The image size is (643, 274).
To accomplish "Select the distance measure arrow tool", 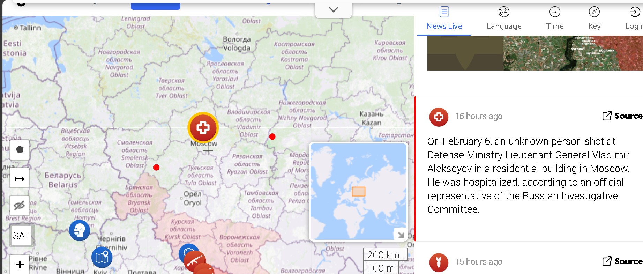I will pyautogui.click(x=20, y=178).
